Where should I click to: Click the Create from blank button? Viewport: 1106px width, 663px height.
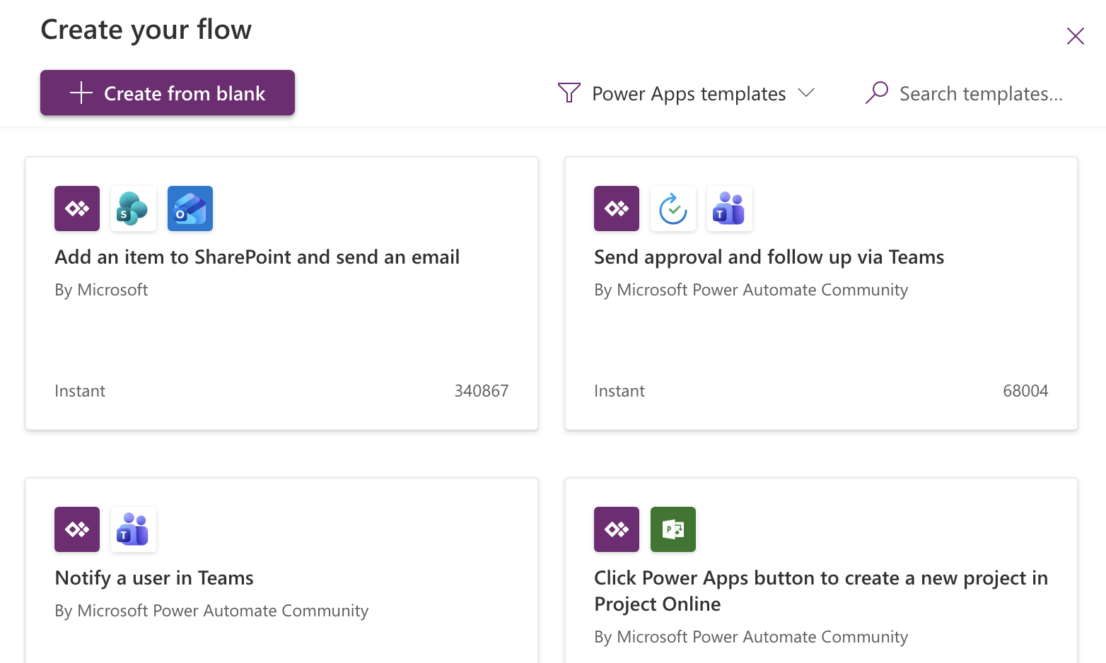pos(167,93)
